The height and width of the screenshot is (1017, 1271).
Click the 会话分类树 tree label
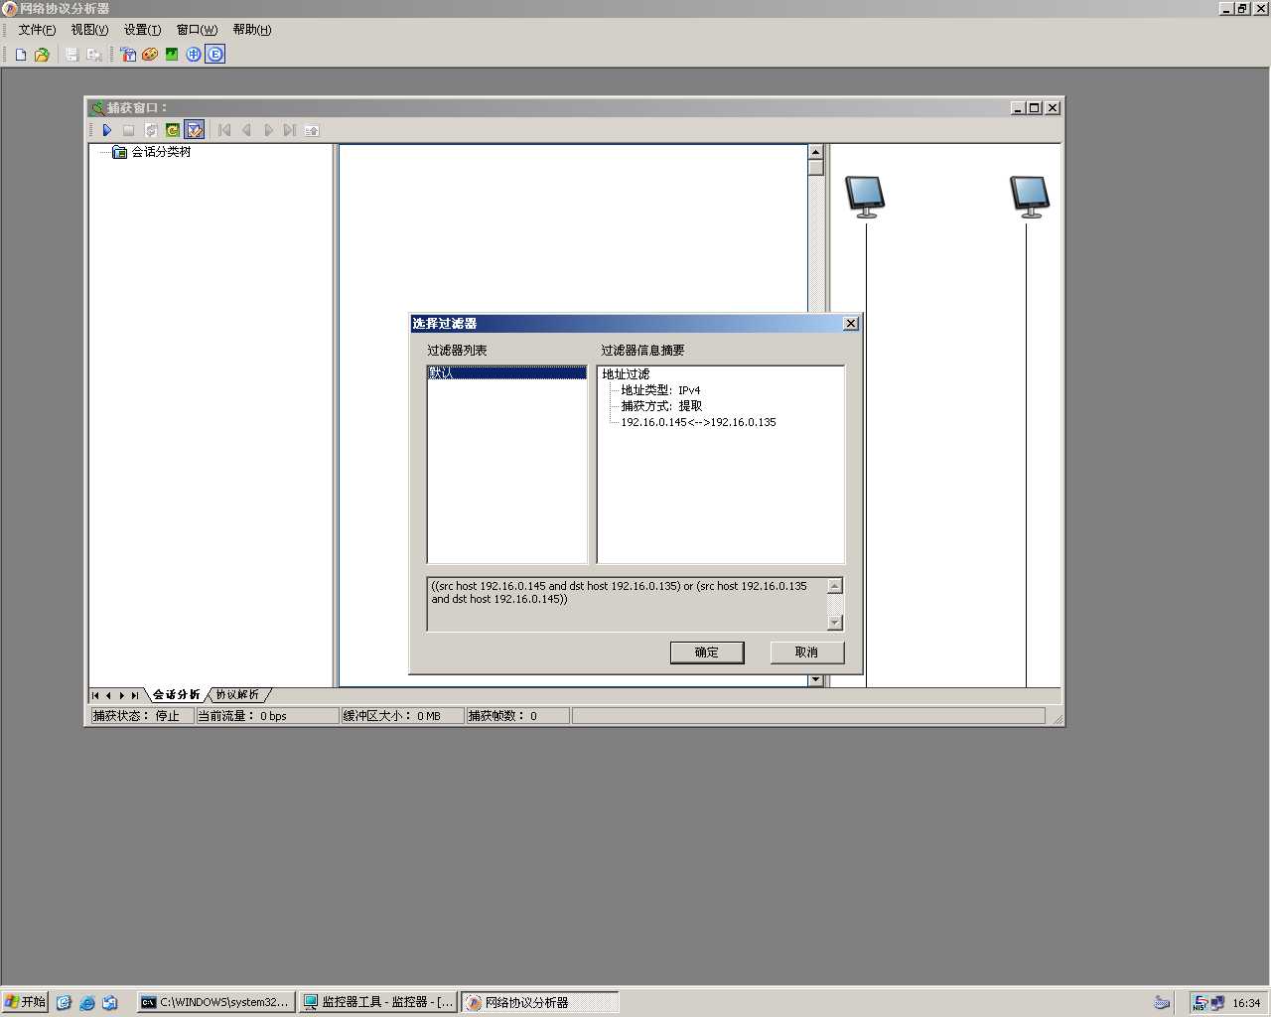tap(161, 152)
